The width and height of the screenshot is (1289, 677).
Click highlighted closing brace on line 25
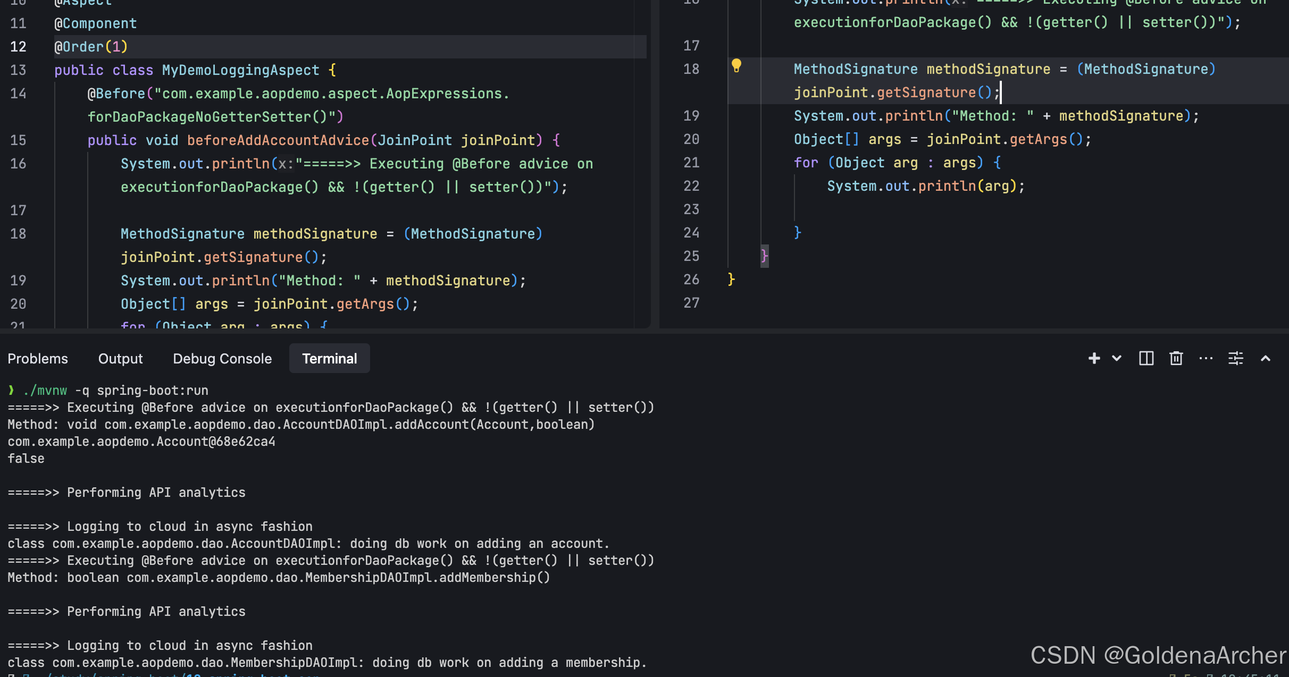click(764, 256)
